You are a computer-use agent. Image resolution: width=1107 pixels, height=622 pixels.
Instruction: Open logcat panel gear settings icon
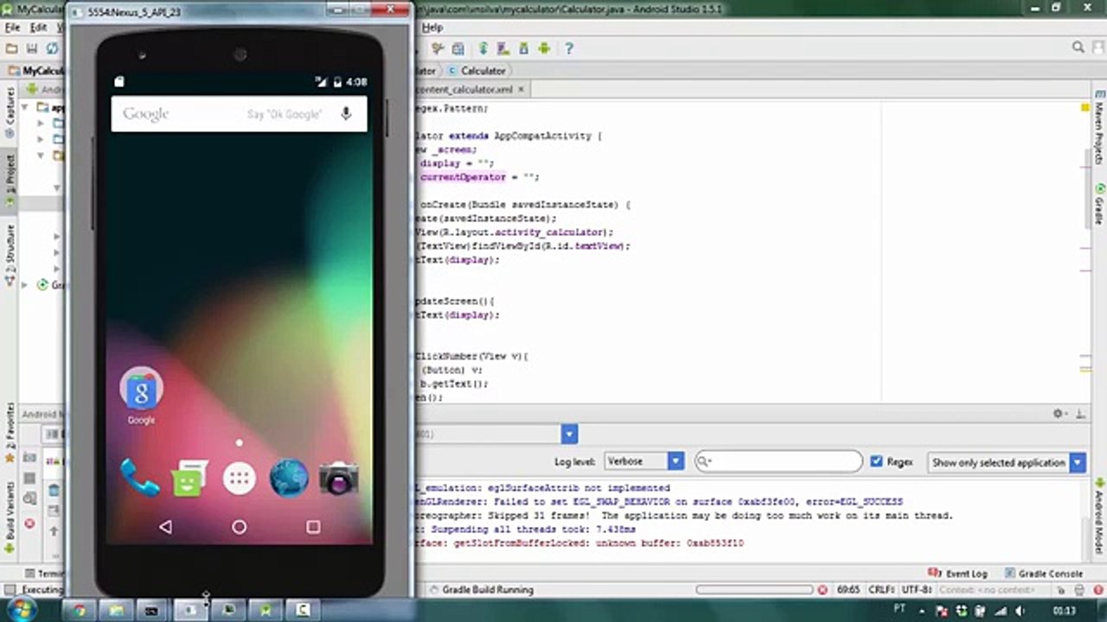click(1058, 414)
